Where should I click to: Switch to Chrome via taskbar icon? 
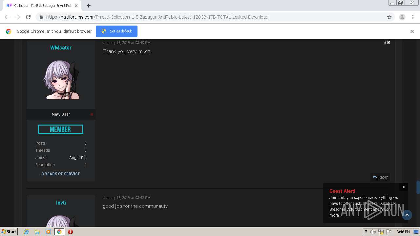pos(59,232)
